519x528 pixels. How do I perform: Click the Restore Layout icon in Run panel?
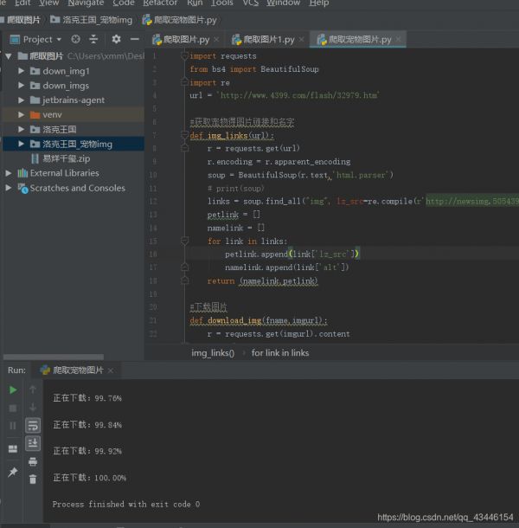coord(13,448)
